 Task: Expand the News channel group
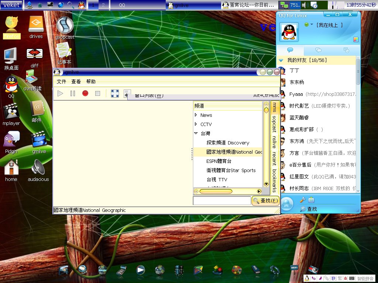[x=196, y=115]
